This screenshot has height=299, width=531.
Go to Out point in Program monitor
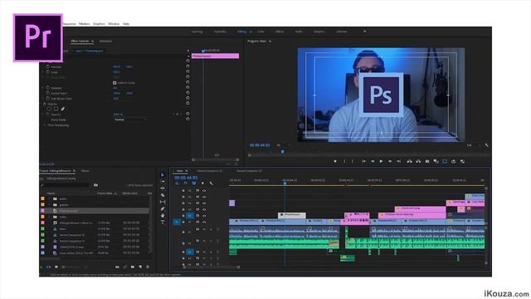(x=398, y=161)
